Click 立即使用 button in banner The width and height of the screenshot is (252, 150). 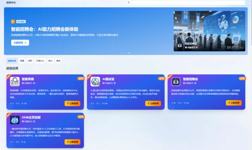20,43
